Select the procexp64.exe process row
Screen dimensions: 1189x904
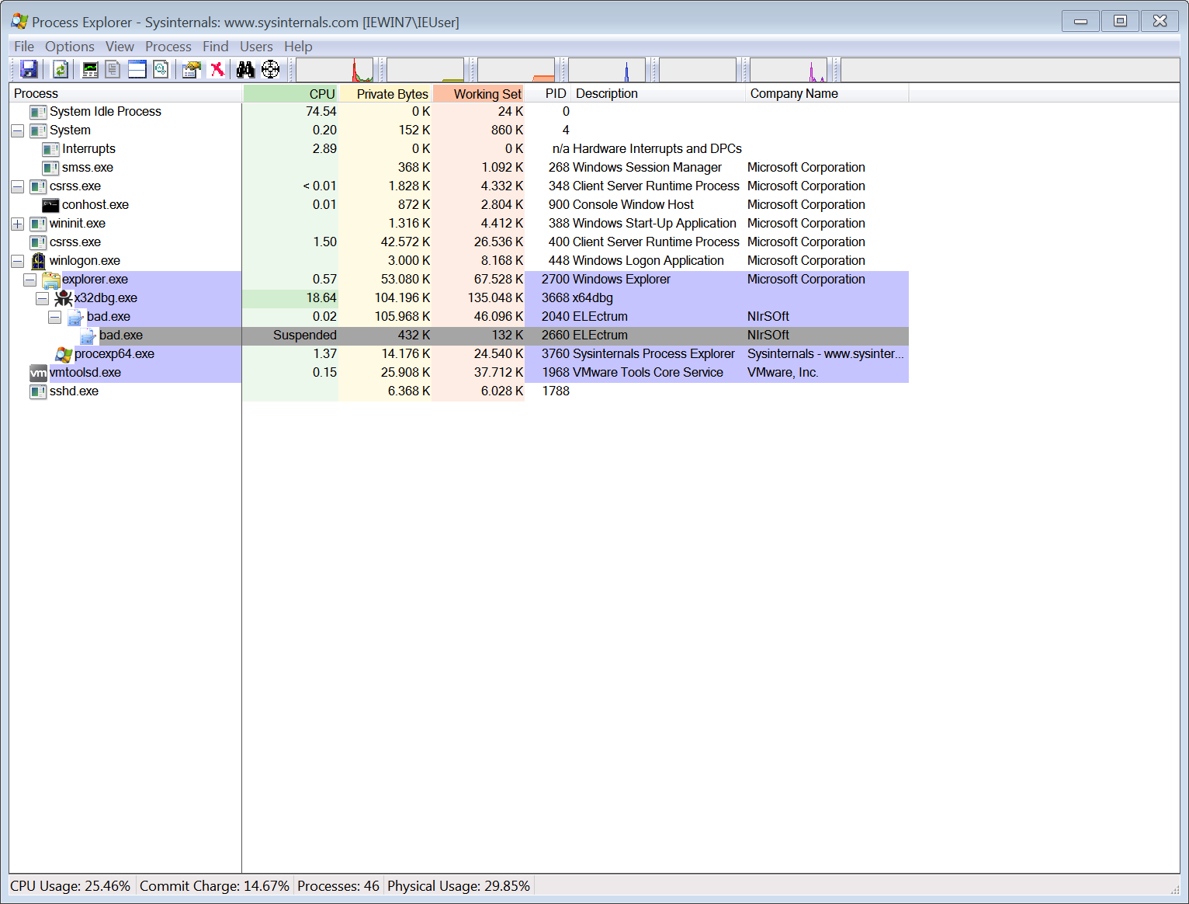(459, 354)
